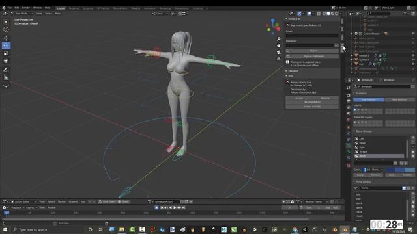Select the Scale tool
Image resolution: width=417 pixels, height=234 pixels.
(x=6, y=53)
